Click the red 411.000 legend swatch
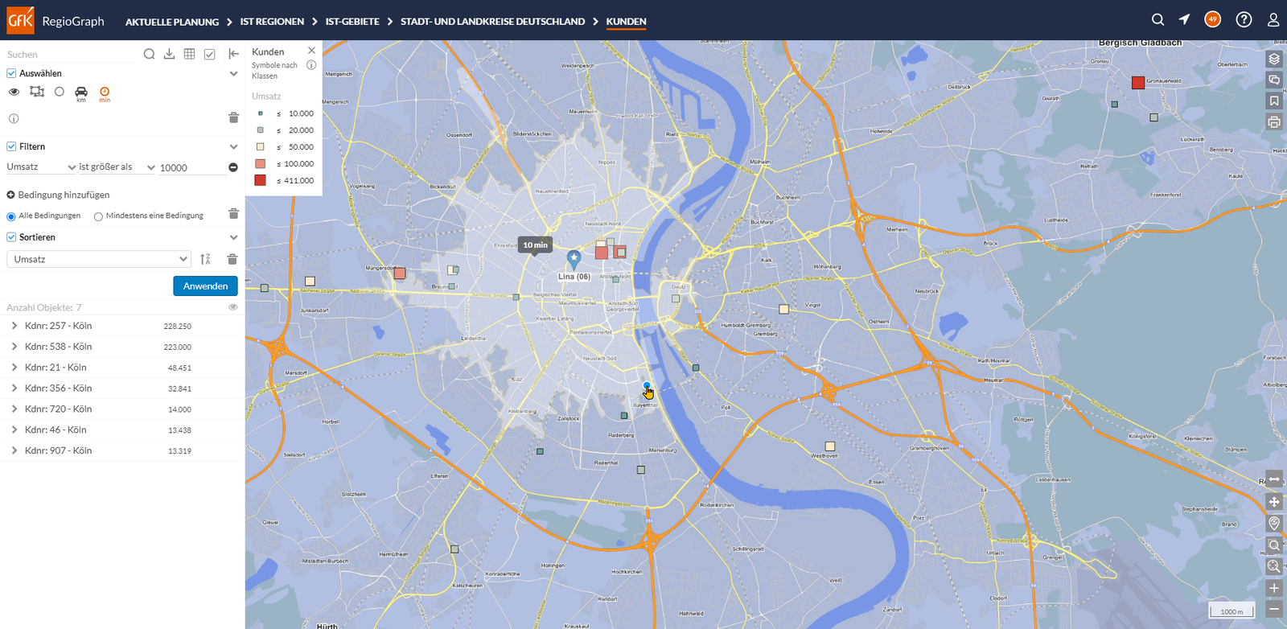Viewport: 1287px width, 629px height. [260, 180]
